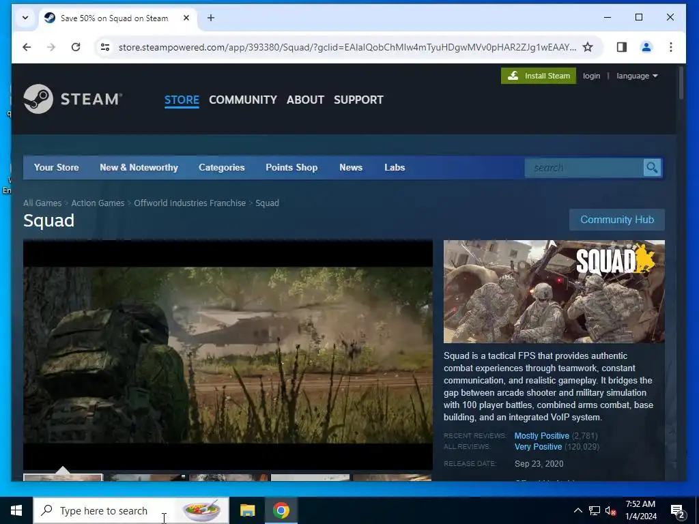Open the language dropdown
Viewport: 699px width, 524px height.
(x=637, y=76)
